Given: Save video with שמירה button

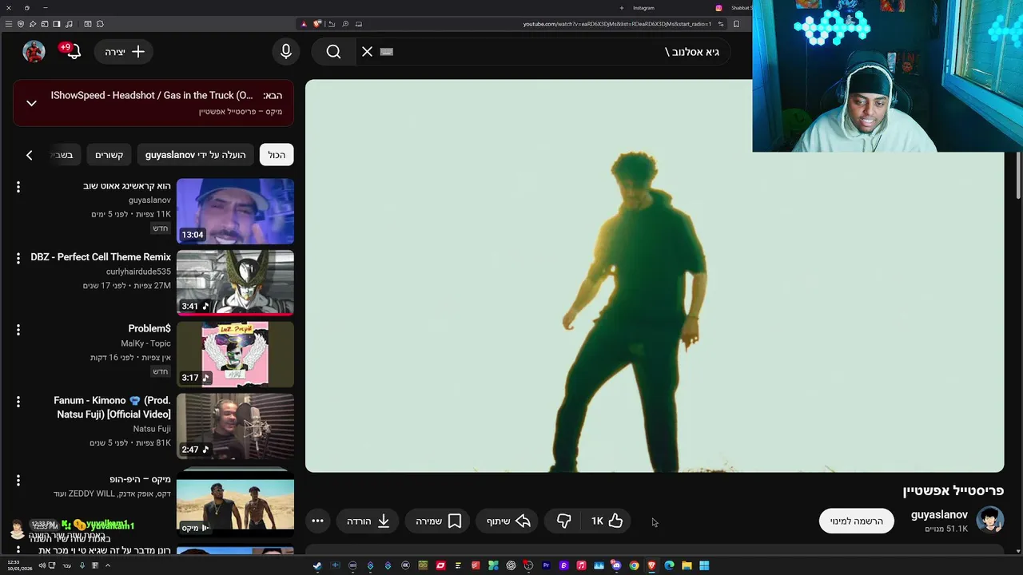Looking at the screenshot, I should tap(438, 521).
